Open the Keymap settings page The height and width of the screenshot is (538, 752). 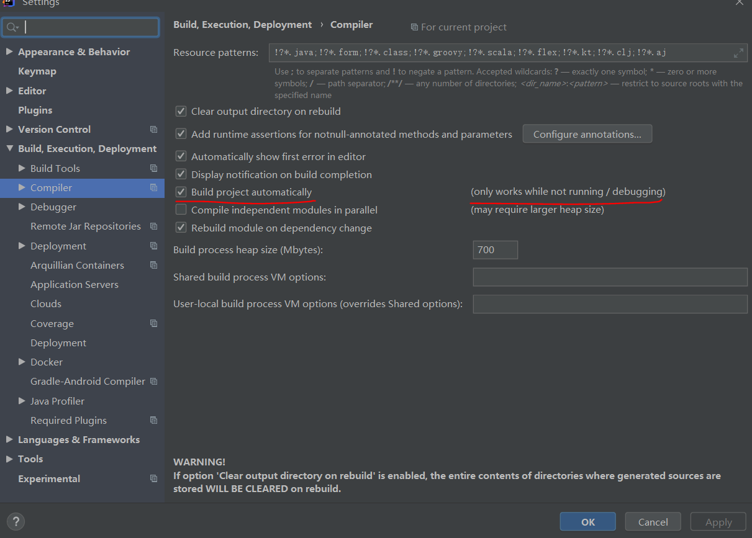point(37,71)
